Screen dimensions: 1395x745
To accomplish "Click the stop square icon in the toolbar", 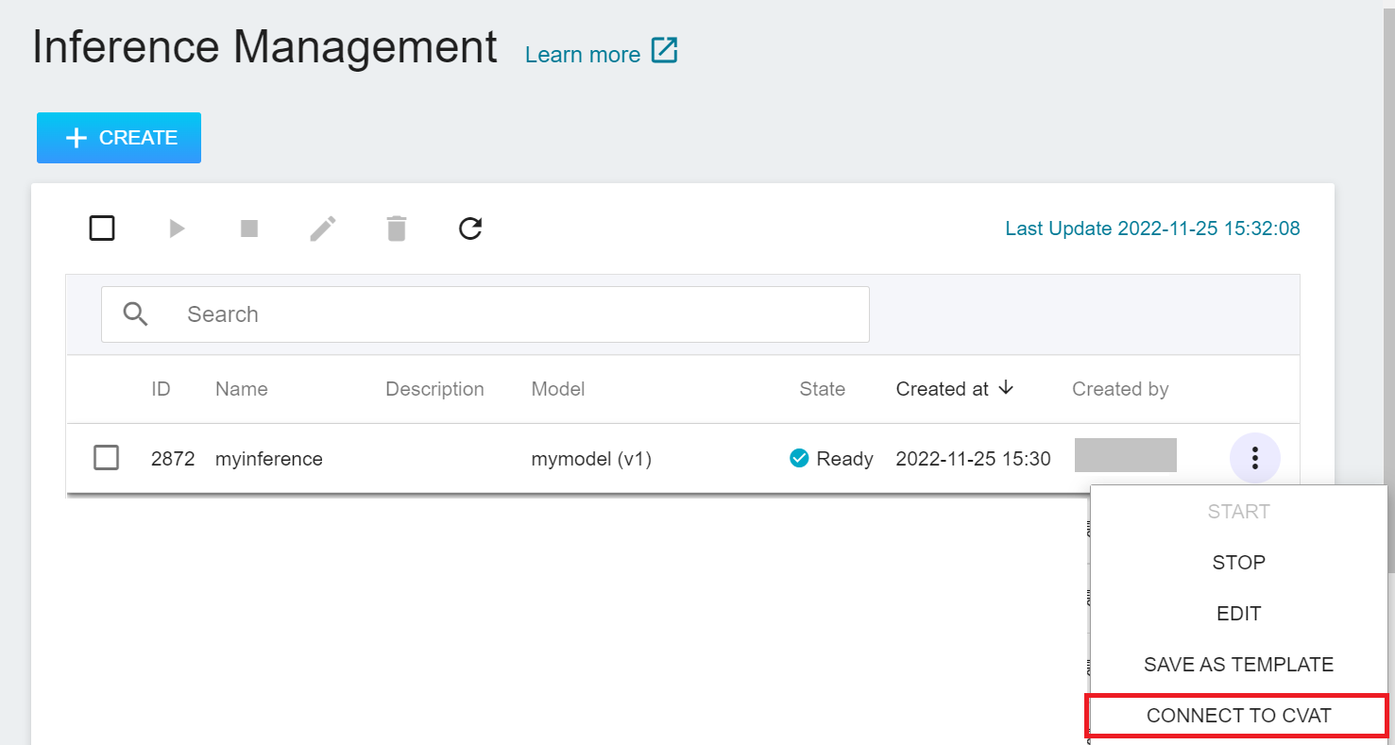I will pyautogui.click(x=249, y=229).
